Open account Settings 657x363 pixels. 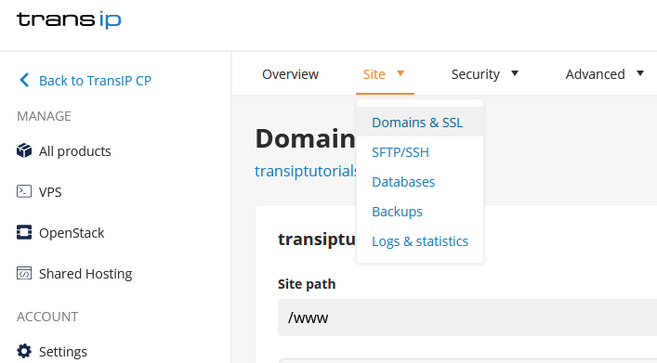63,352
